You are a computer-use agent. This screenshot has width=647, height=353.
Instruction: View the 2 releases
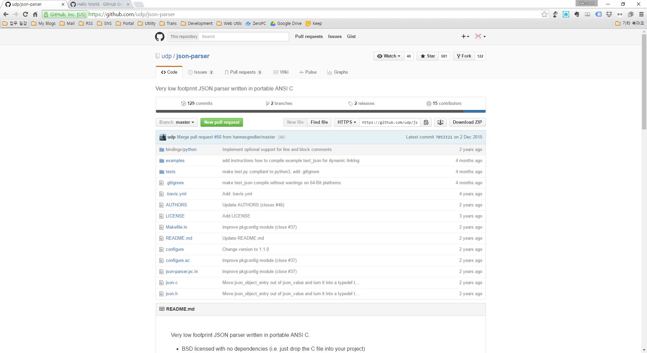tap(361, 104)
